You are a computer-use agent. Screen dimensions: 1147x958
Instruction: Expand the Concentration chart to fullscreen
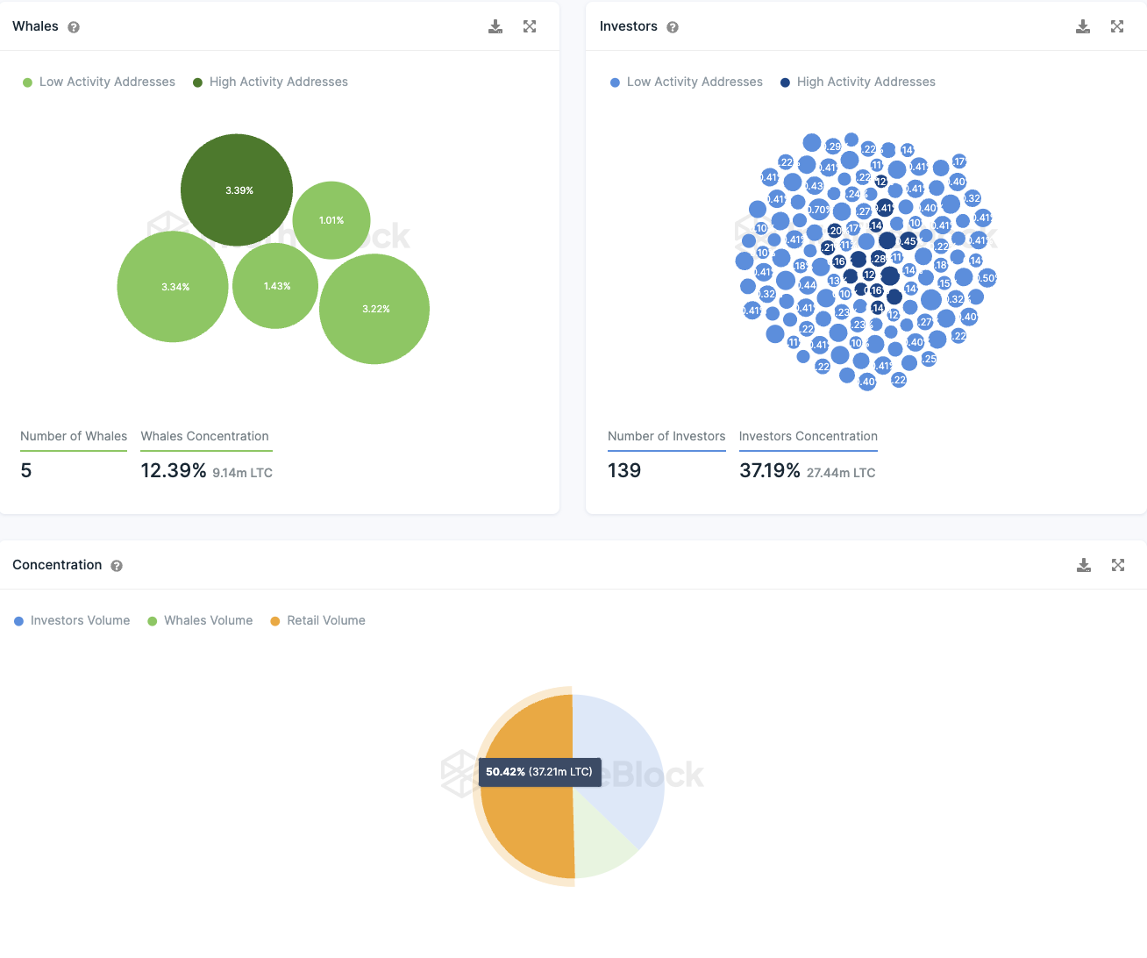click(x=1118, y=565)
